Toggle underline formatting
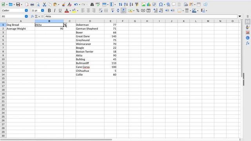 click(60, 11)
